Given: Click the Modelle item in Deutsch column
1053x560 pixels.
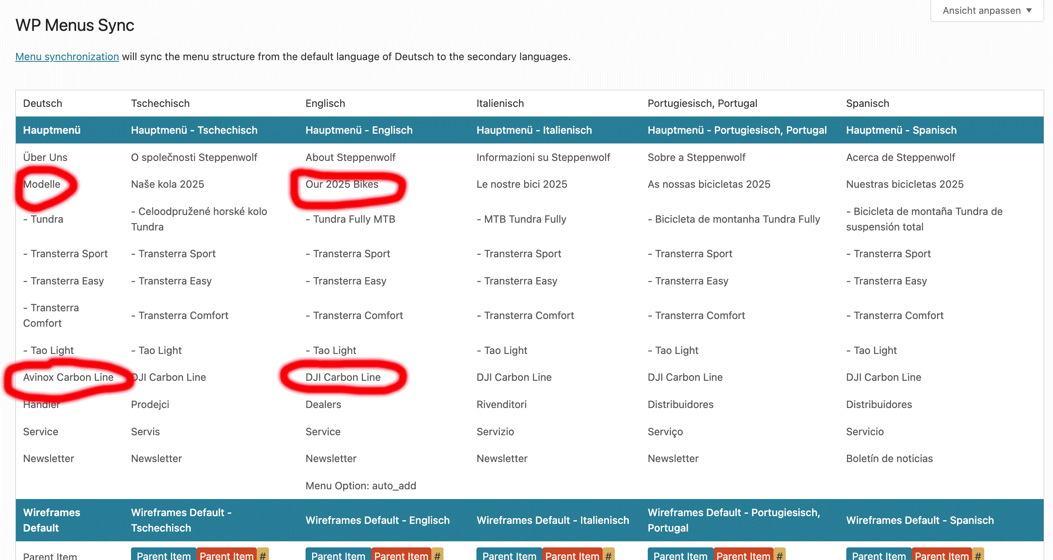Looking at the screenshot, I should coord(42,184).
